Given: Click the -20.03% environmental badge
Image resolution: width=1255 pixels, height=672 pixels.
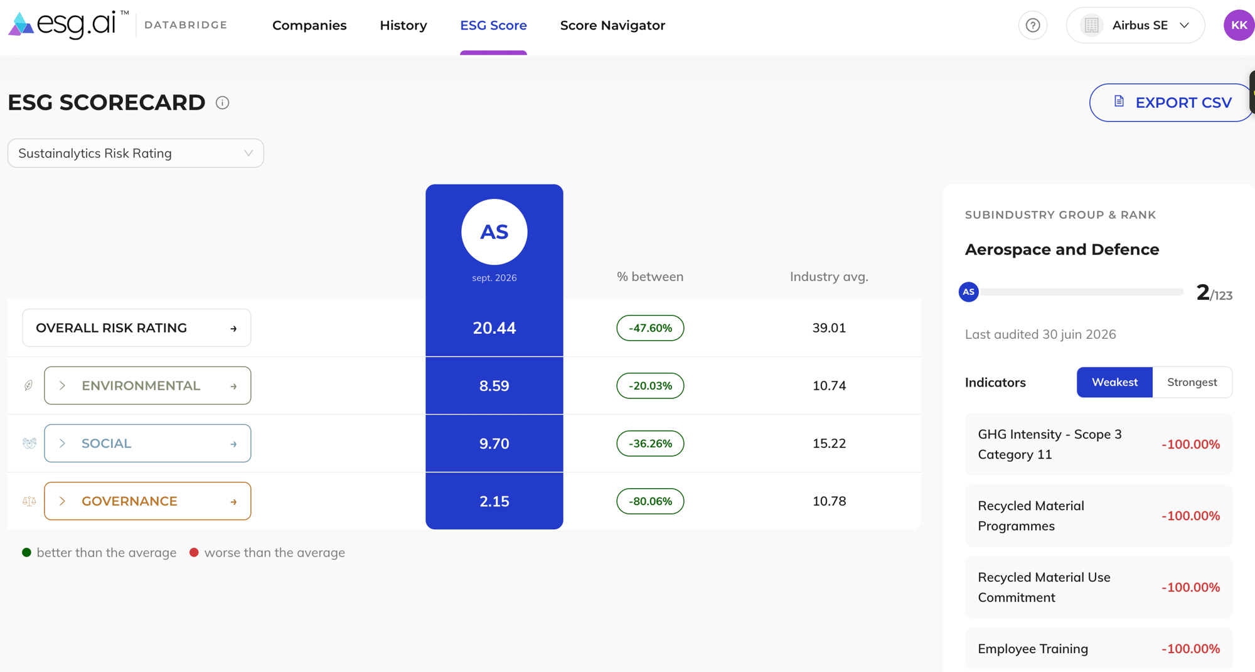Looking at the screenshot, I should coord(650,386).
